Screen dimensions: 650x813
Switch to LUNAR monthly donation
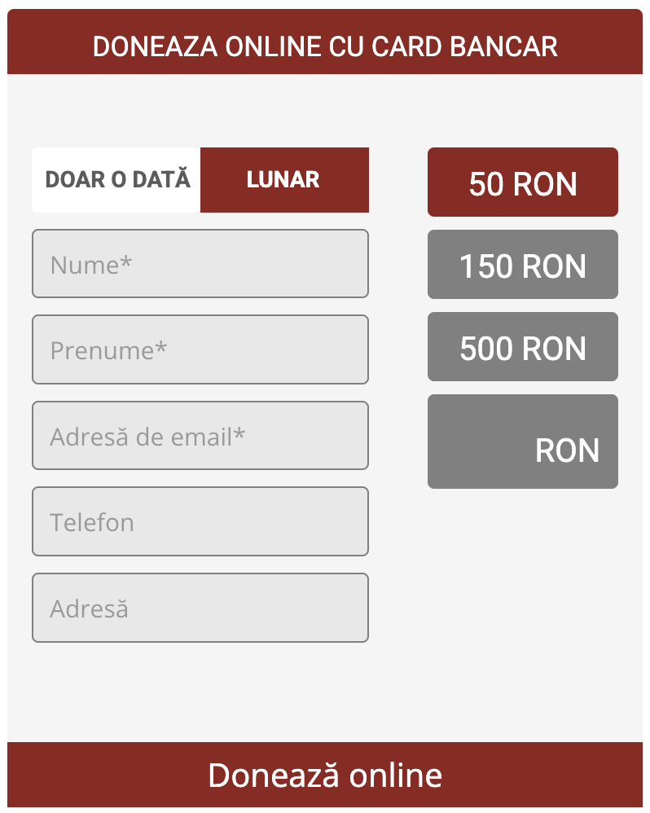(283, 180)
